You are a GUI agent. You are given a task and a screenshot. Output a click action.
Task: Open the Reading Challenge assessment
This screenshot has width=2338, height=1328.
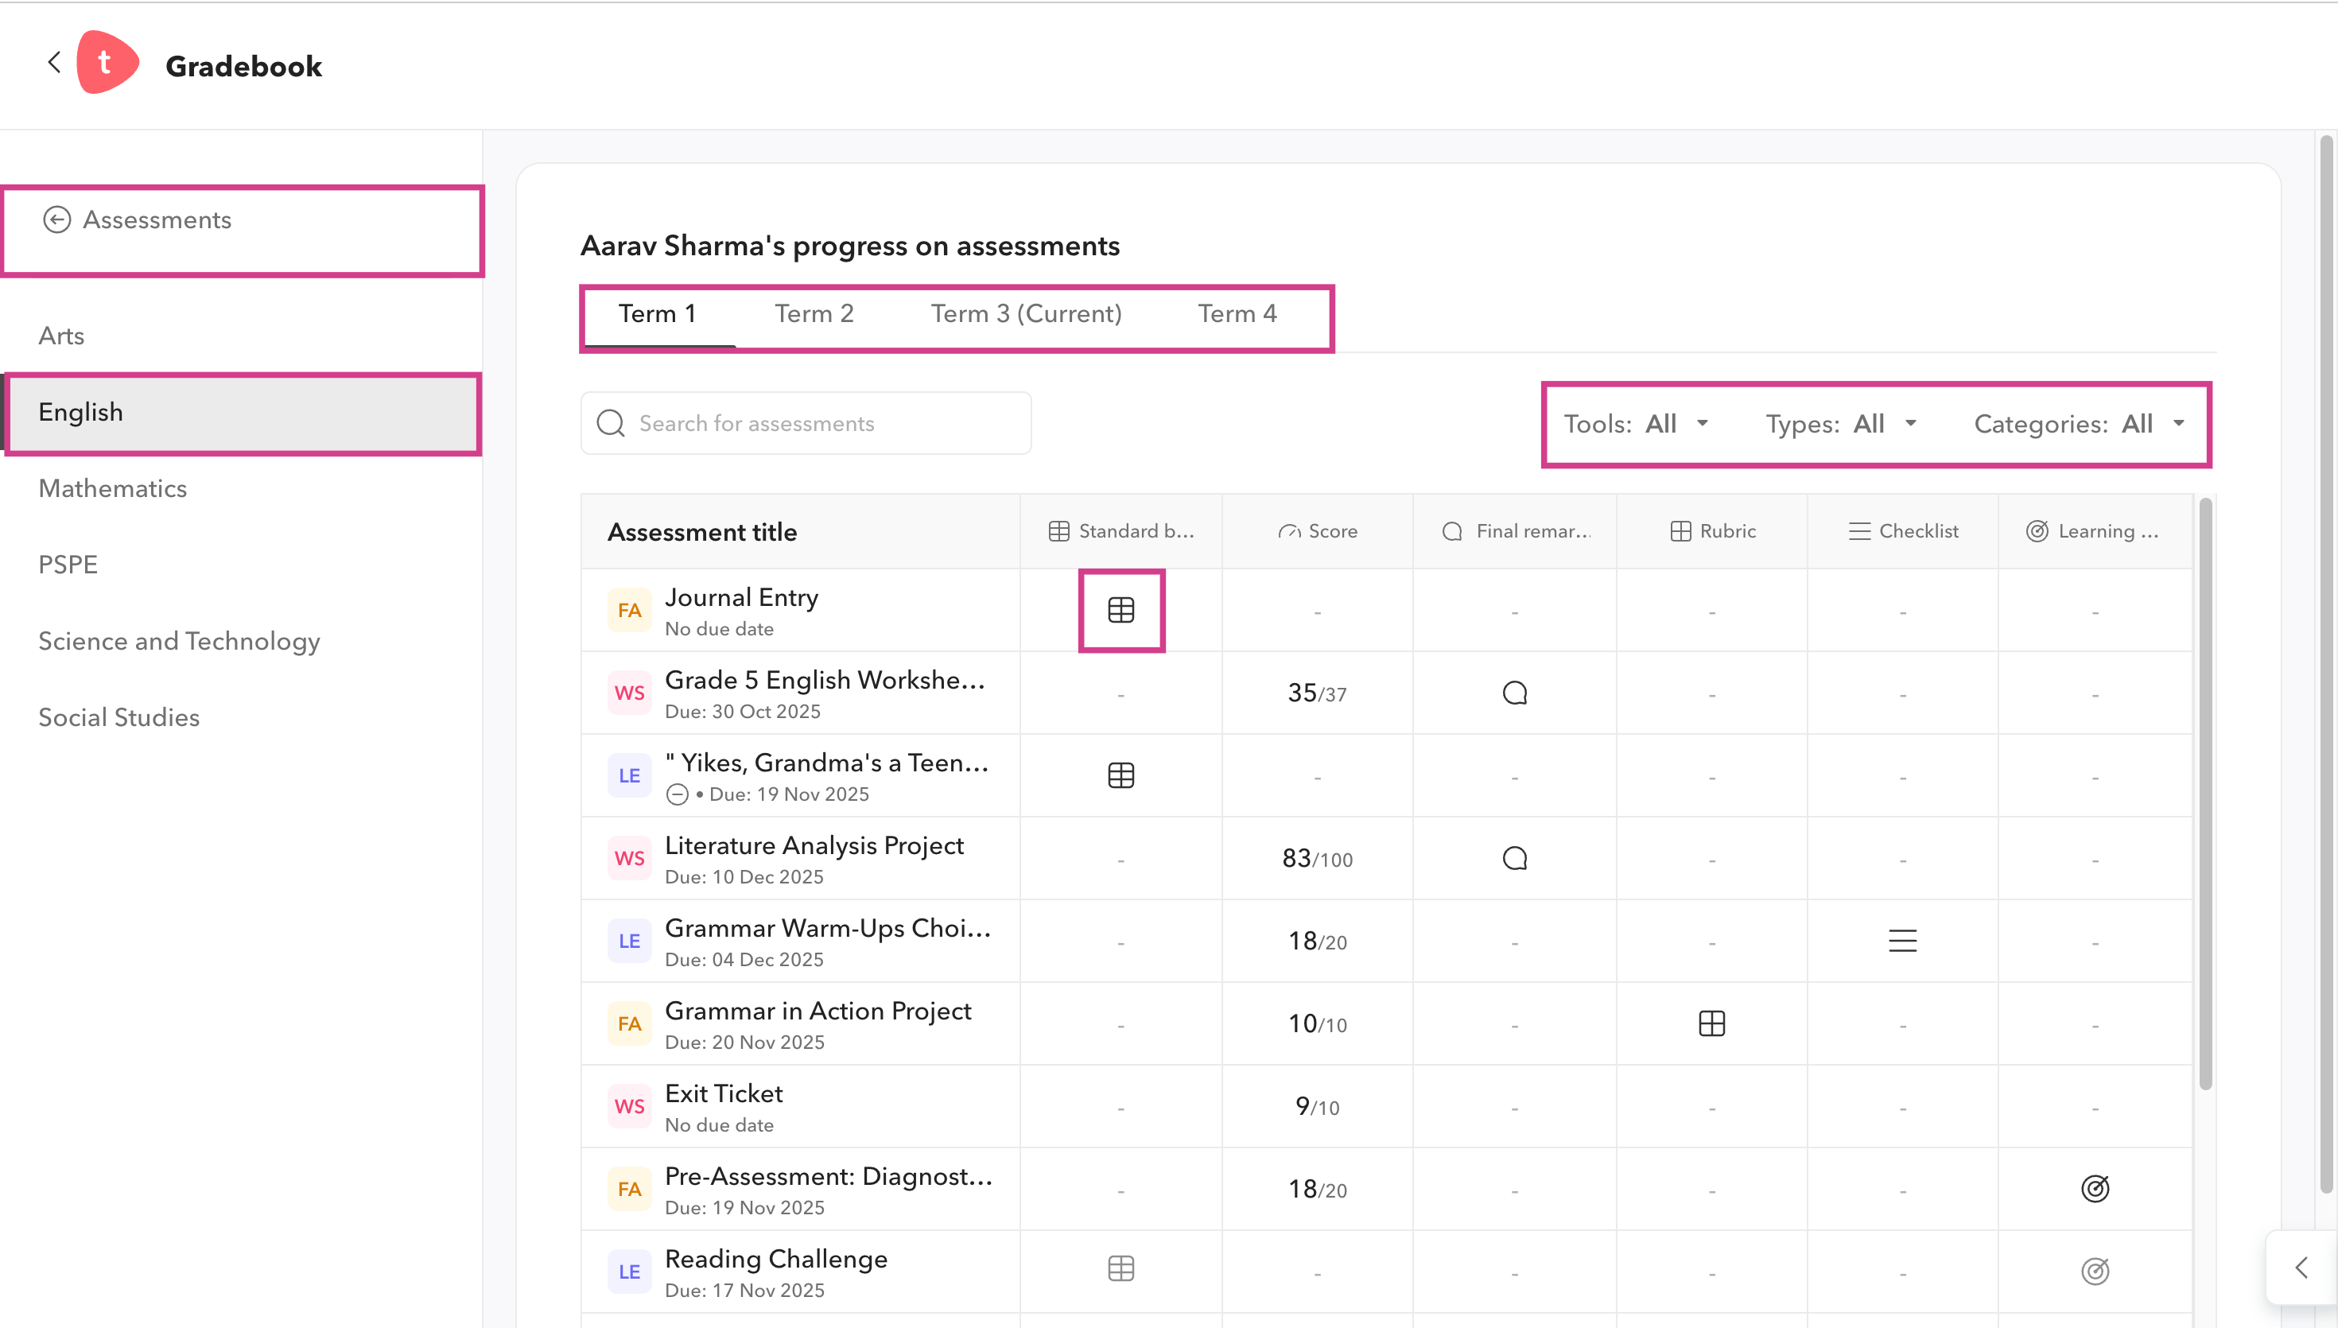click(776, 1259)
